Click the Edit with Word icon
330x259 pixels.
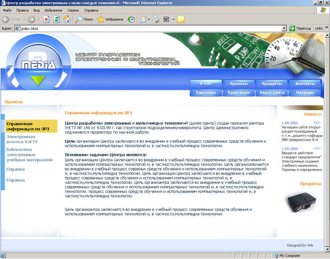click(x=166, y=19)
